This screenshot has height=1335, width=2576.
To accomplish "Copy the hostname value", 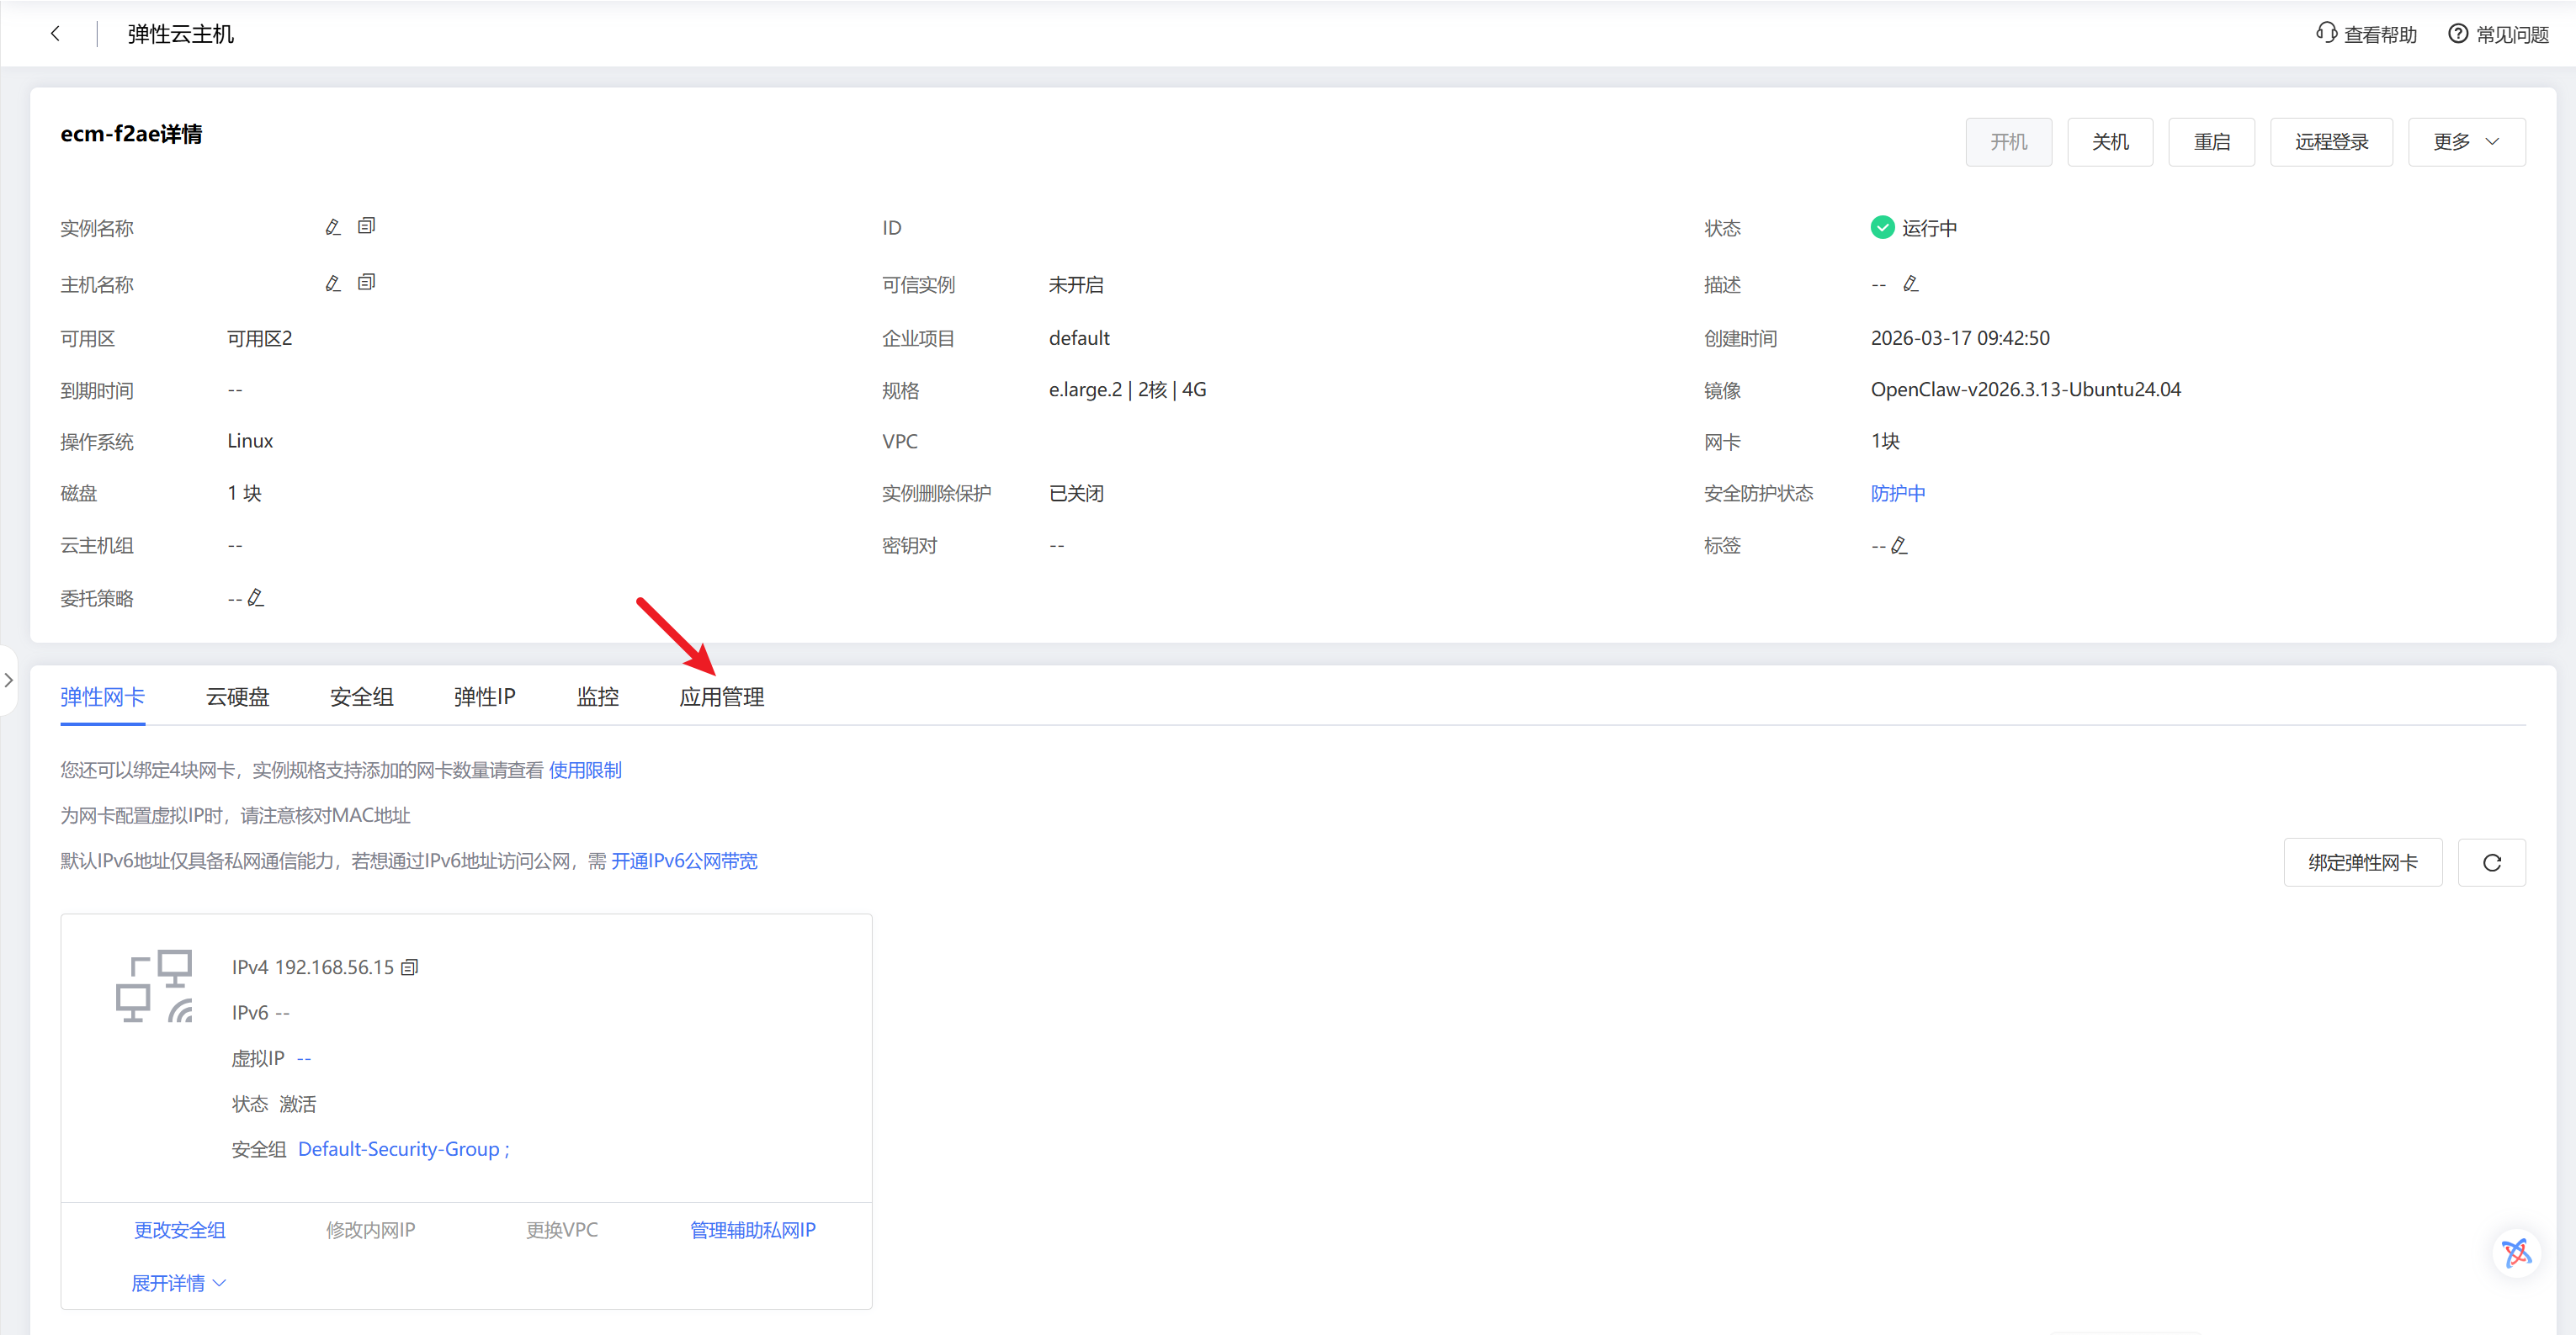I will 366,283.
